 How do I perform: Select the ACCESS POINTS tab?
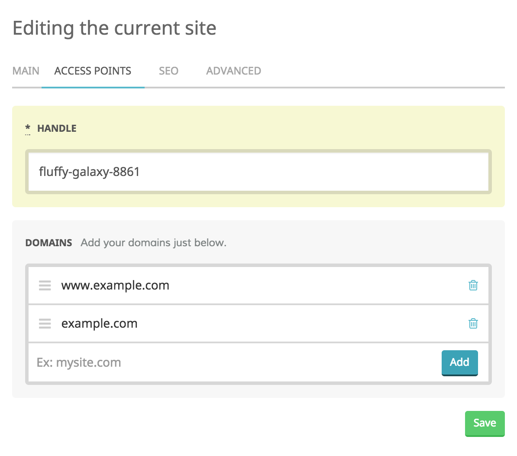(93, 71)
